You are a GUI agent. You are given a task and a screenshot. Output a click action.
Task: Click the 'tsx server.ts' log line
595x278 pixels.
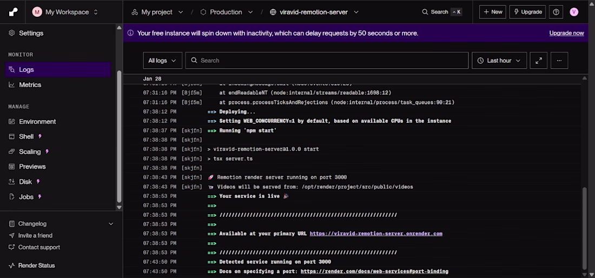click(x=230, y=158)
